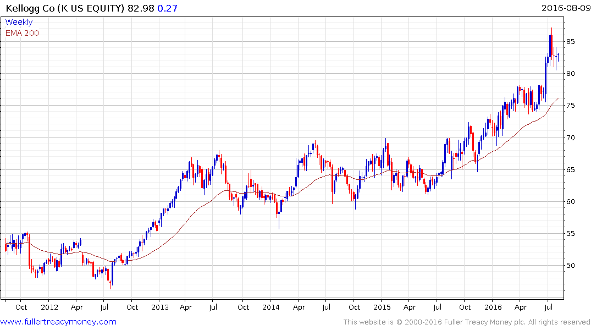Click the 65 price axis label
The image size is (591, 330).
point(570,170)
